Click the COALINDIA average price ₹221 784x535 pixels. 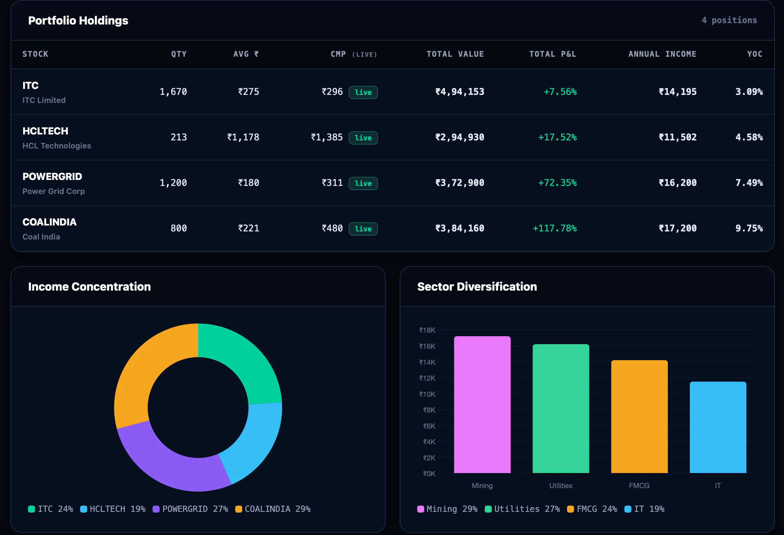click(x=248, y=228)
